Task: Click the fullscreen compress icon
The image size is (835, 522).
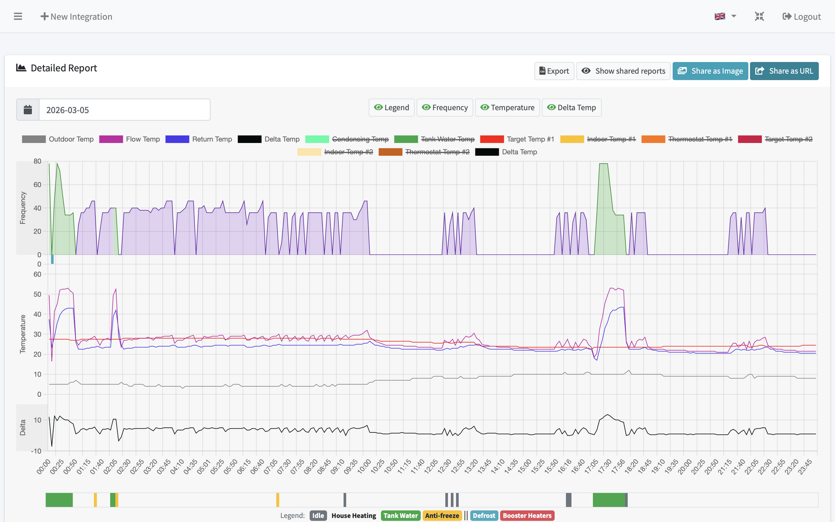Action: point(759,16)
